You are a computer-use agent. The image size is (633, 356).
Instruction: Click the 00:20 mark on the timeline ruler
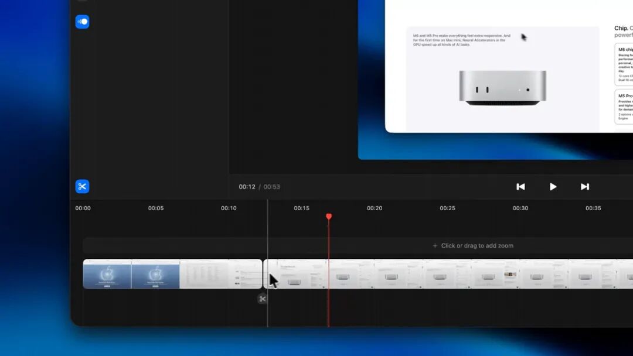[375, 208]
